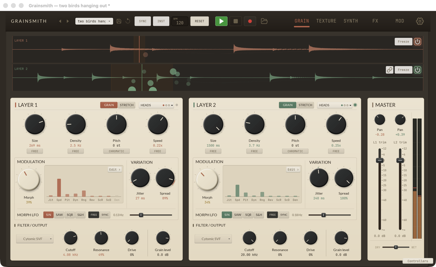Click the Layer 1 Resonance knob
Image resolution: width=436 pixels, height=267 pixels.
tap(101, 238)
